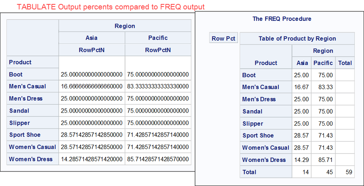Click "Table of Product by Region" header

coord(297,38)
